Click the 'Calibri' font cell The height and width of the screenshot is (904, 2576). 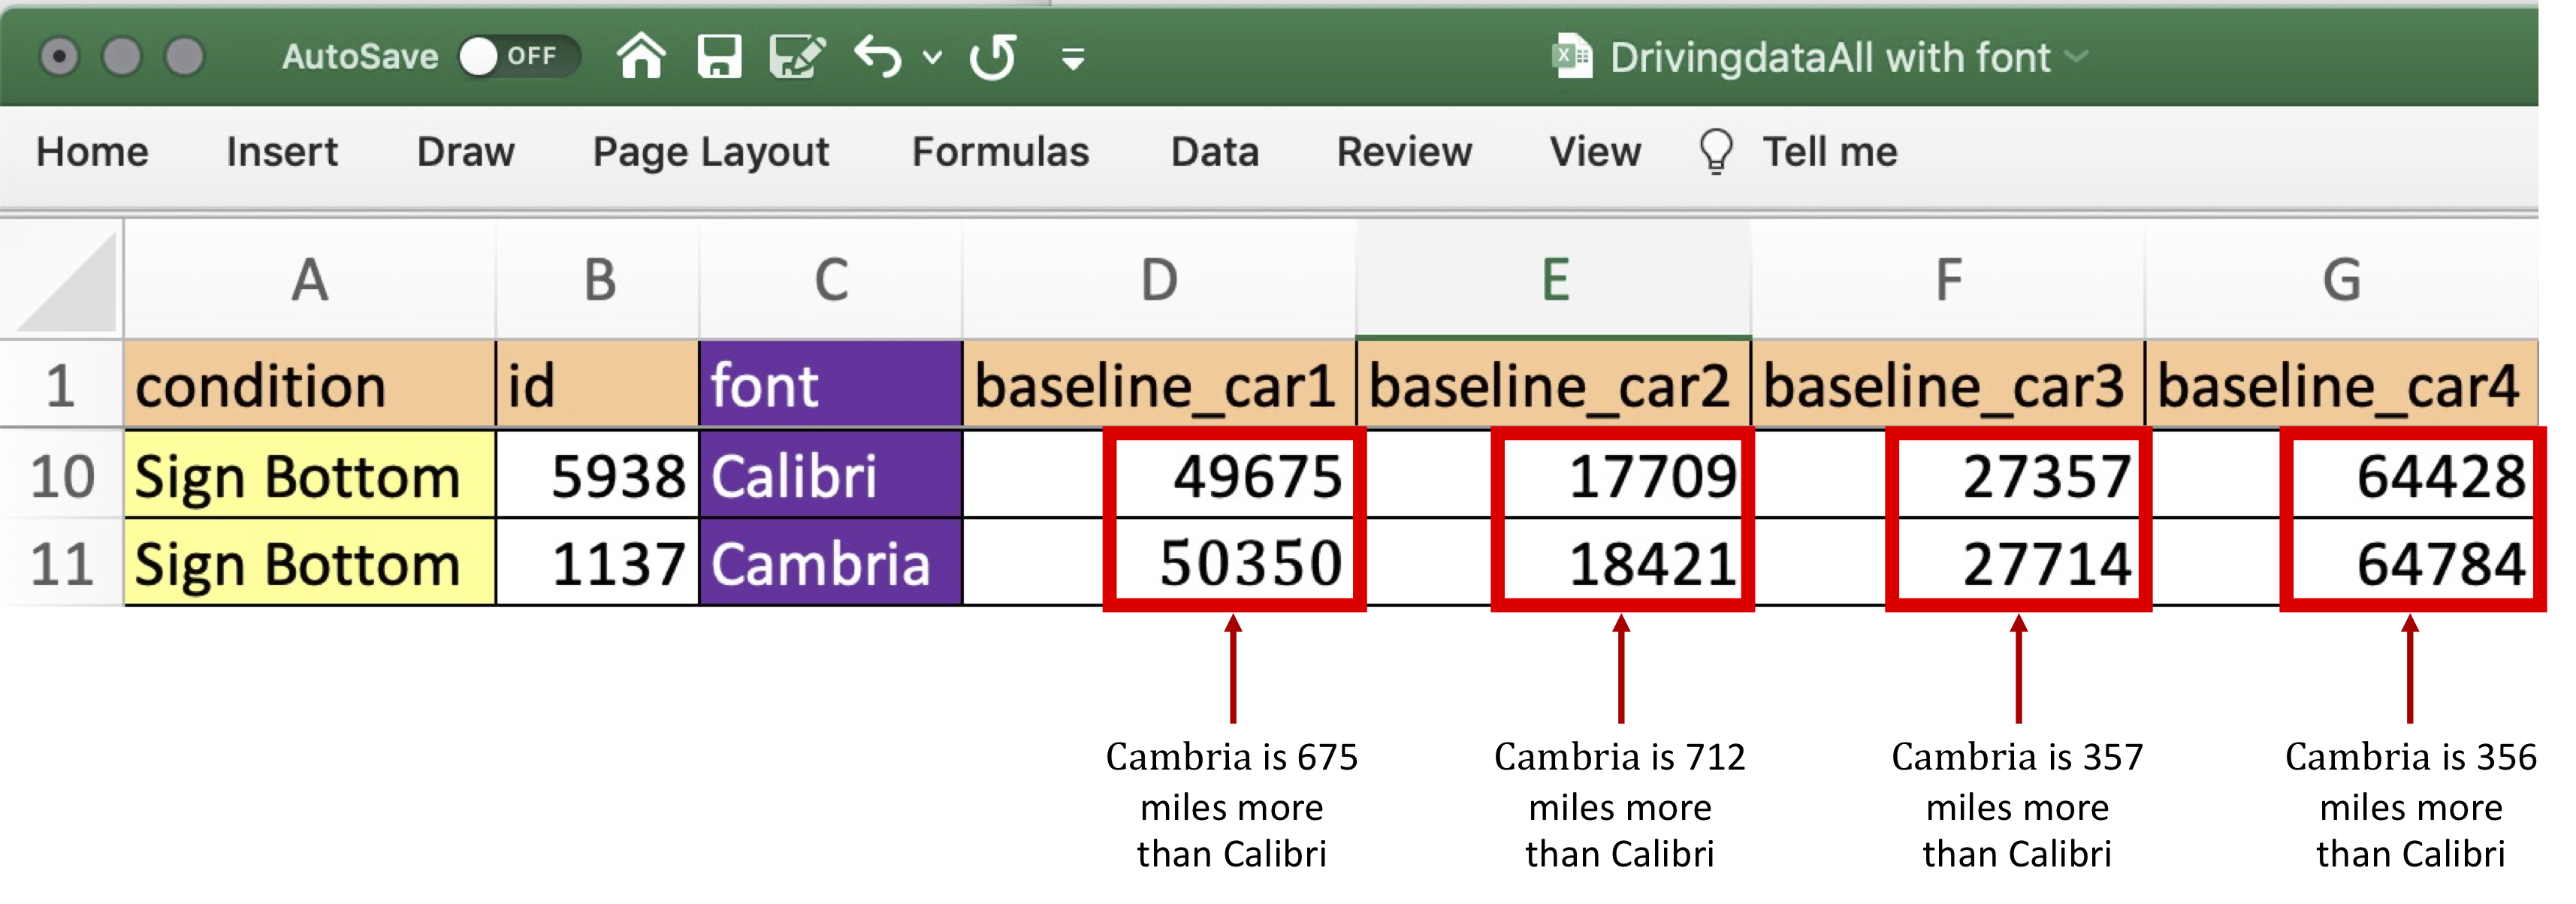[831, 475]
